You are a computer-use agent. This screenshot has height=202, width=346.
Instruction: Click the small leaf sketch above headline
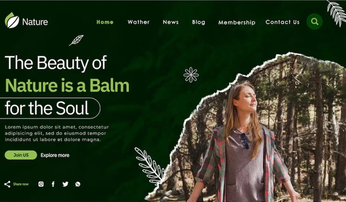click(x=77, y=40)
